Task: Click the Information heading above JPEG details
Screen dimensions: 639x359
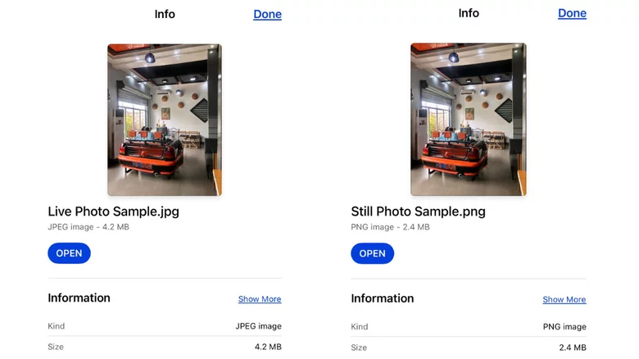Action: [79, 298]
